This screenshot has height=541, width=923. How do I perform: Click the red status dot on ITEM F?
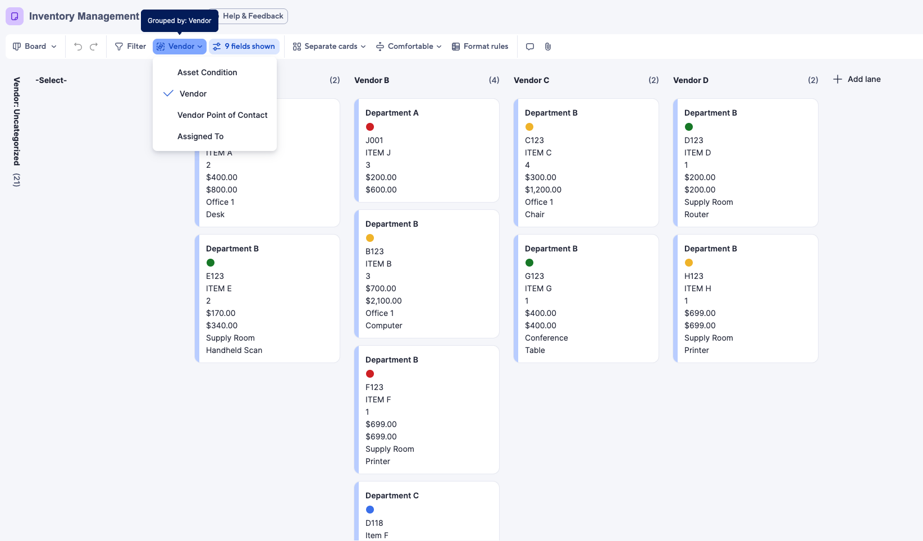coord(370,374)
